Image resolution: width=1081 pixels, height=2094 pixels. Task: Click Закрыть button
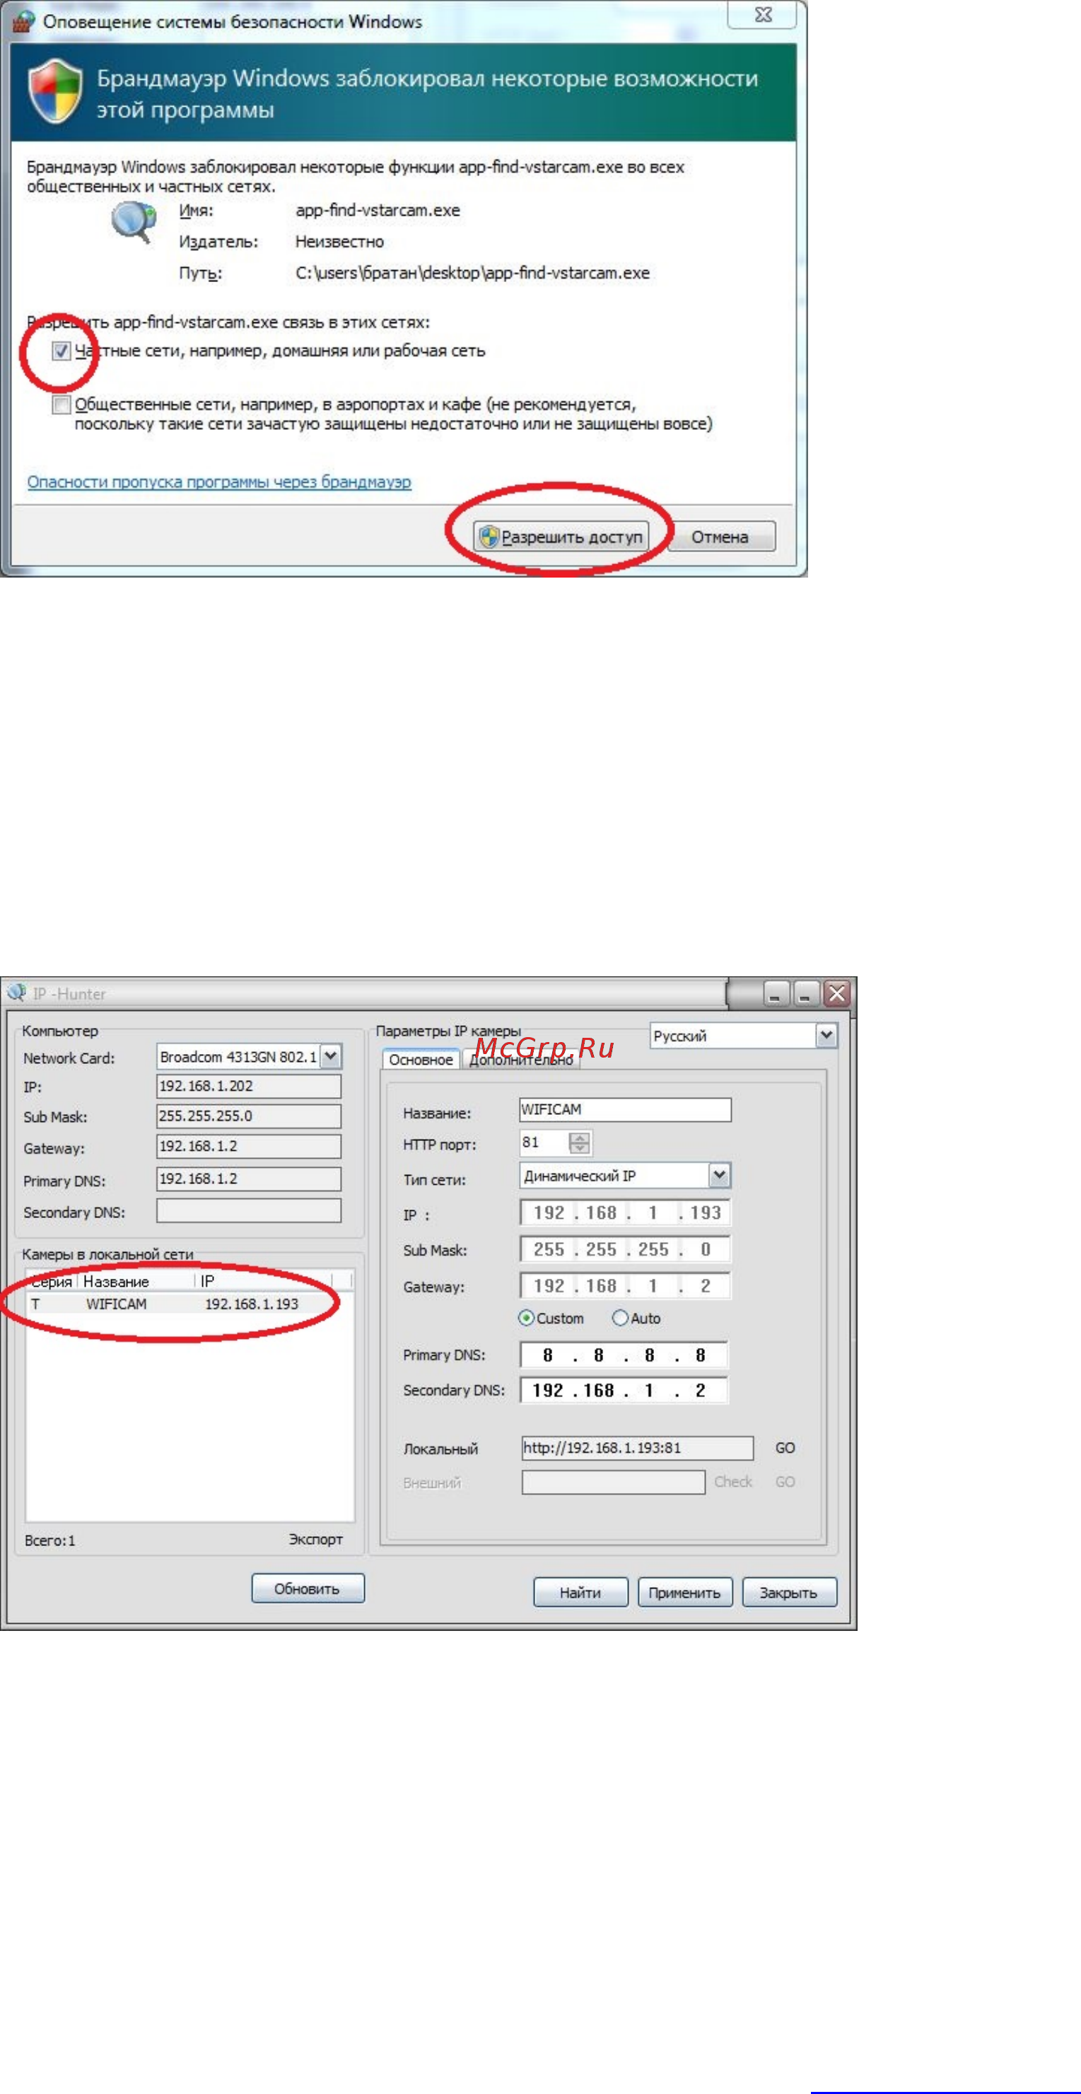(x=788, y=1593)
